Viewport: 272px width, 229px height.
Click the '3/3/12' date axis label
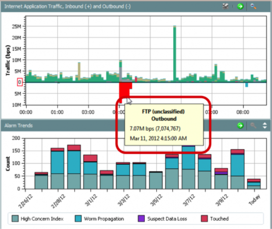coord(124,200)
